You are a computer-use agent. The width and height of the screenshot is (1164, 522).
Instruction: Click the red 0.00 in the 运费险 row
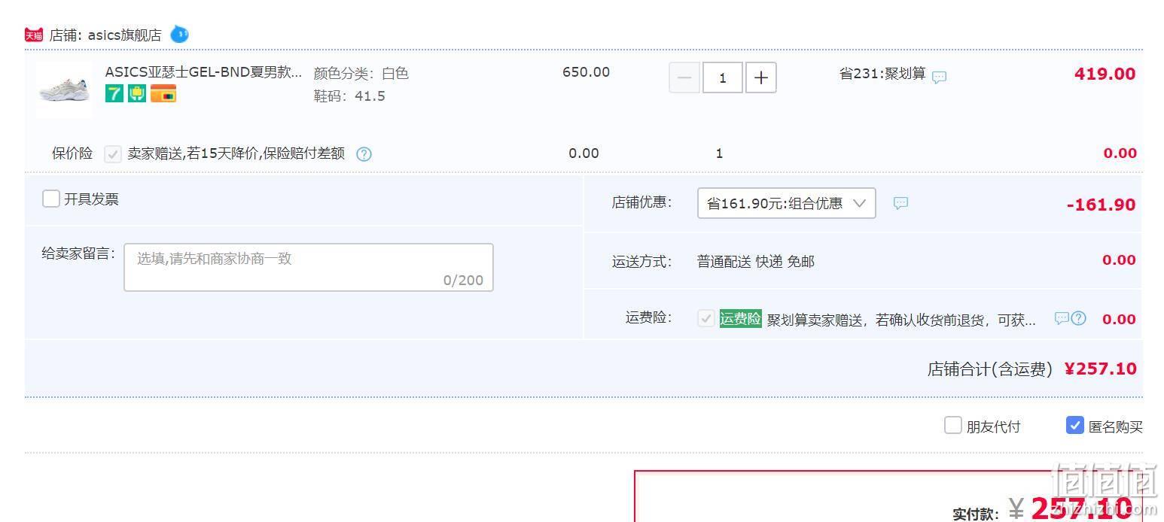(1119, 320)
